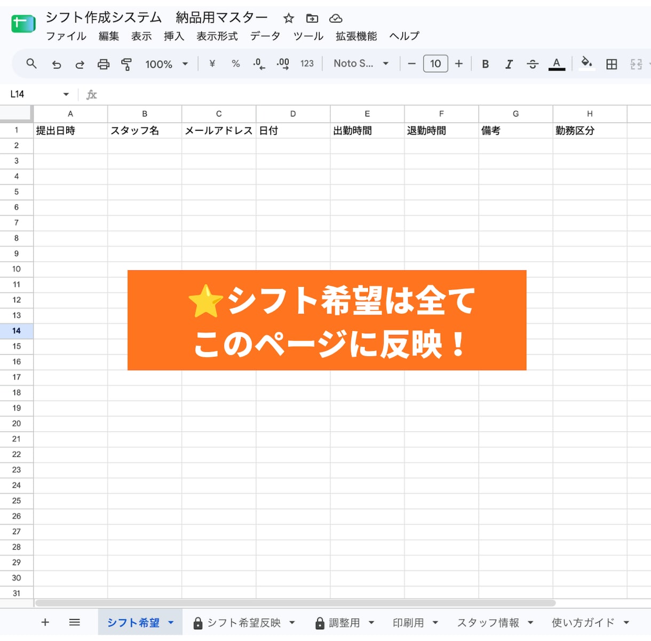
Task: Click the merge cells icon
Action: pyautogui.click(x=636, y=64)
